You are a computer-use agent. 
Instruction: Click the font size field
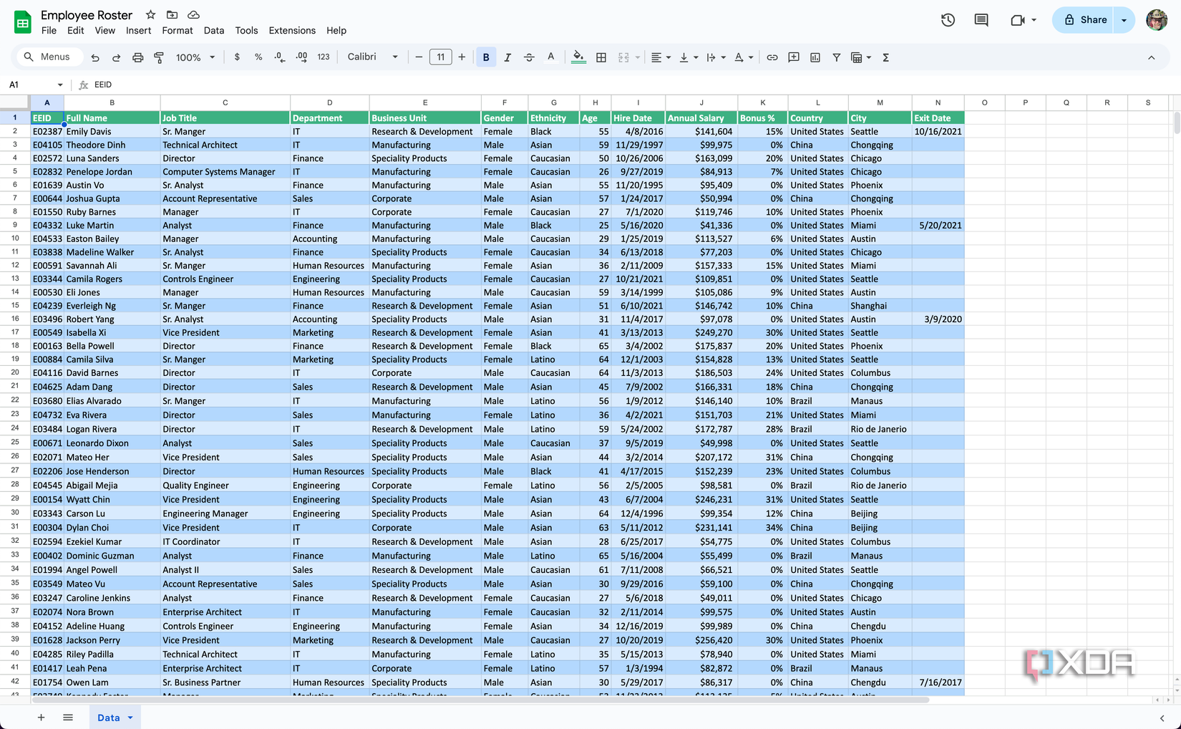click(x=440, y=57)
